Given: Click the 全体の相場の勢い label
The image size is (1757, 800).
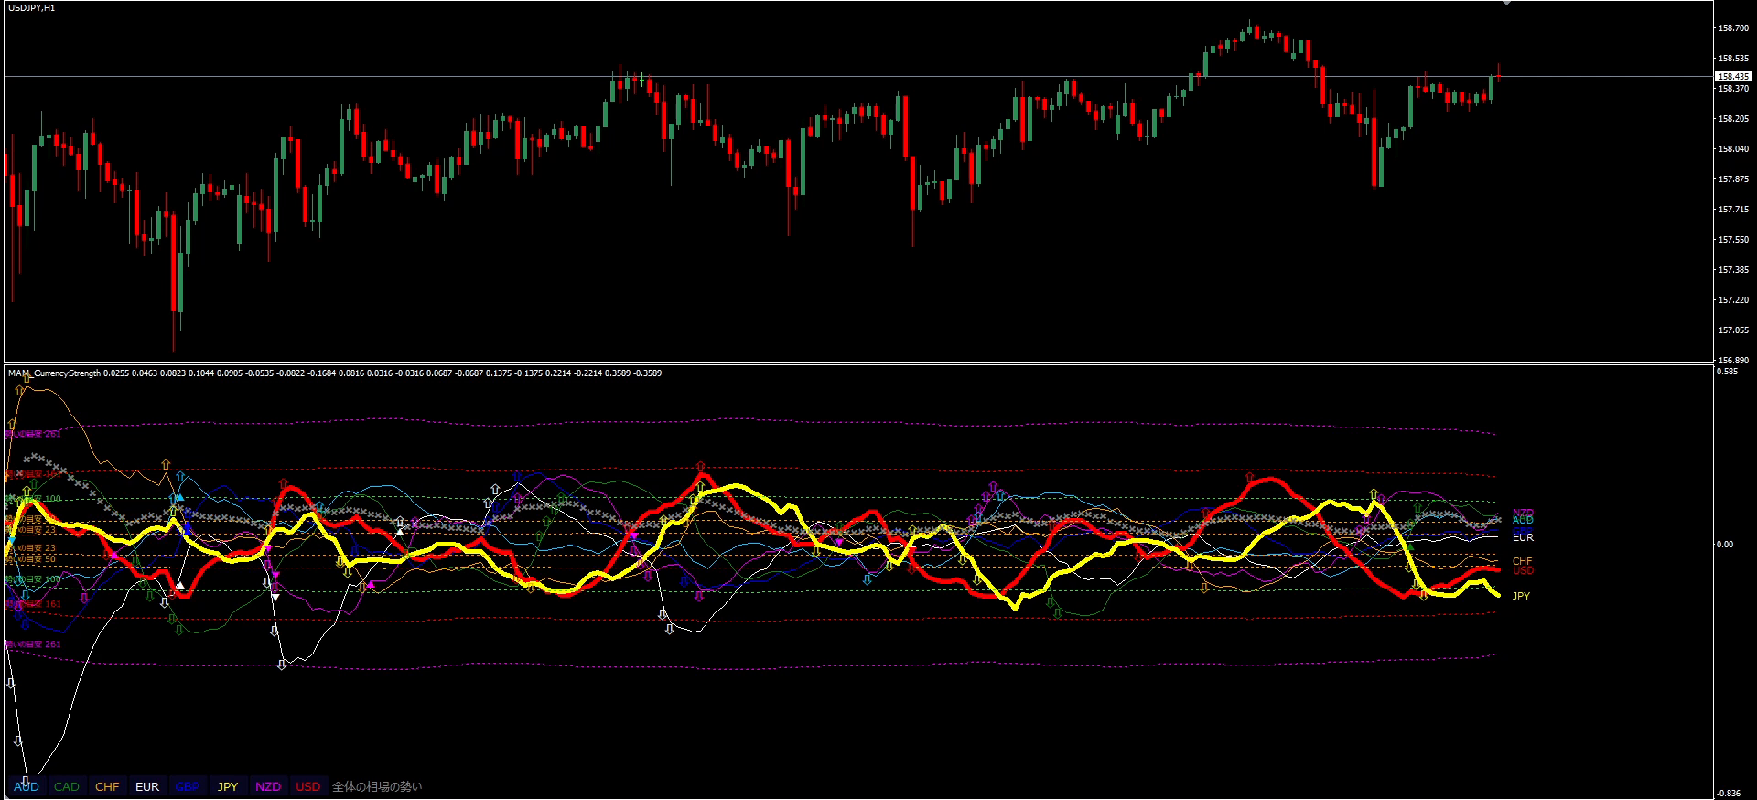Looking at the screenshot, I should 377,786.
